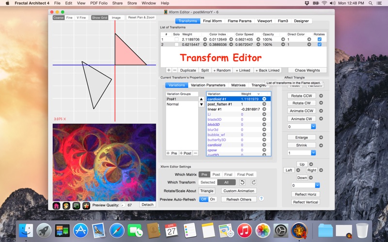
Task: Uncheck Rotates for transform 2
Action: click(320, 45)
